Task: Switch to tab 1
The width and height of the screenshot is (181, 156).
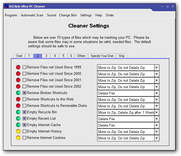Action: tap(29, 56)
